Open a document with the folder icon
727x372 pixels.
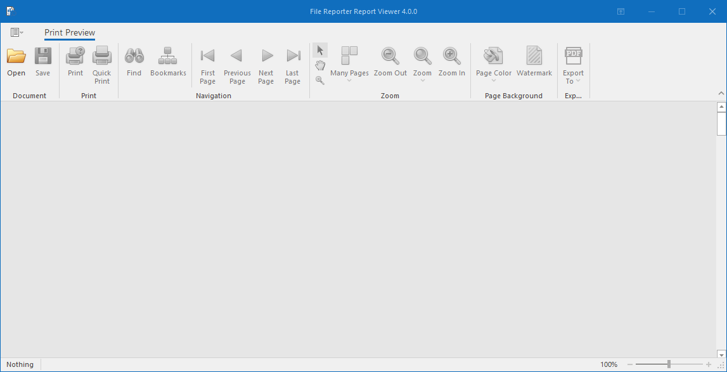16,61
